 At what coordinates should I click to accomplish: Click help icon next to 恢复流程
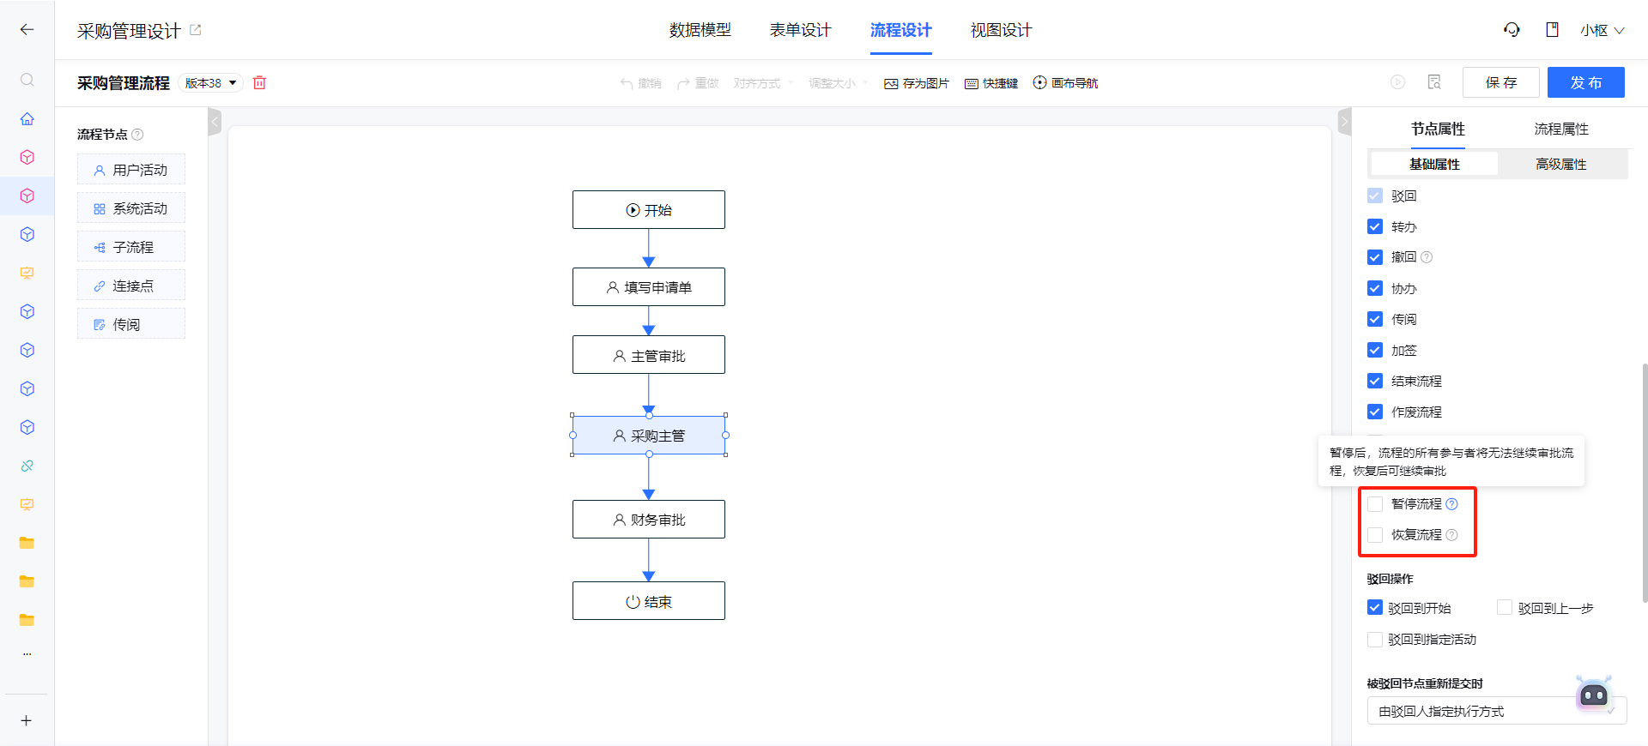(1451, 535)
